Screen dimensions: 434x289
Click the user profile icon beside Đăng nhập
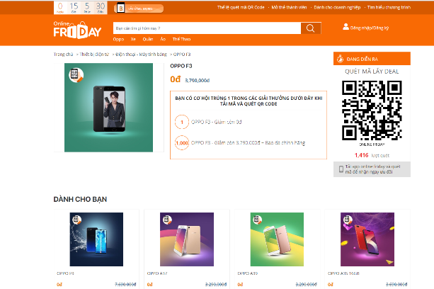346,27
